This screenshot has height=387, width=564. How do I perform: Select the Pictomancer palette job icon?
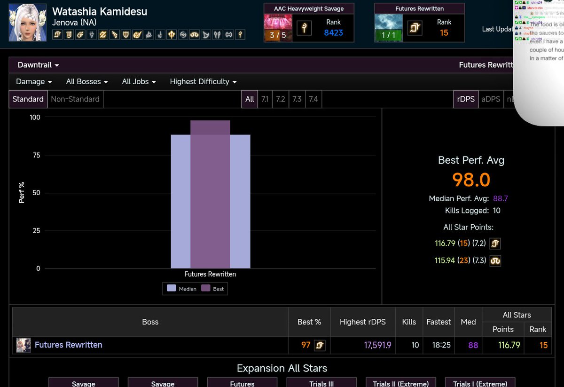pyautogui.click(x=137, y=34)
